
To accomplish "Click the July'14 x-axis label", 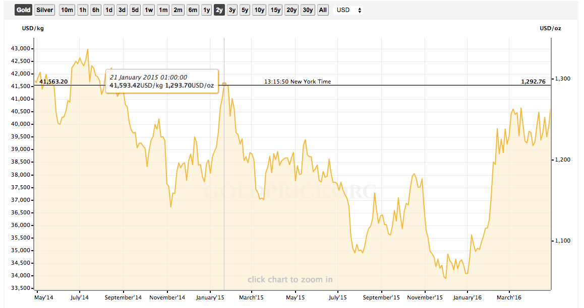I will (x=80, y=297).
